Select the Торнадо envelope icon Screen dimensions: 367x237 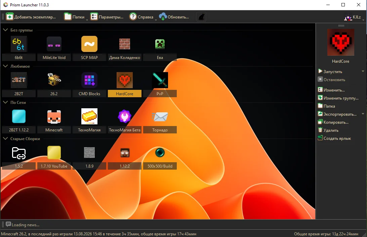point(160,117)
